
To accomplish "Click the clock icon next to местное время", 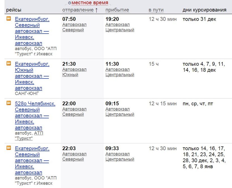I will (x=69, y=3).
